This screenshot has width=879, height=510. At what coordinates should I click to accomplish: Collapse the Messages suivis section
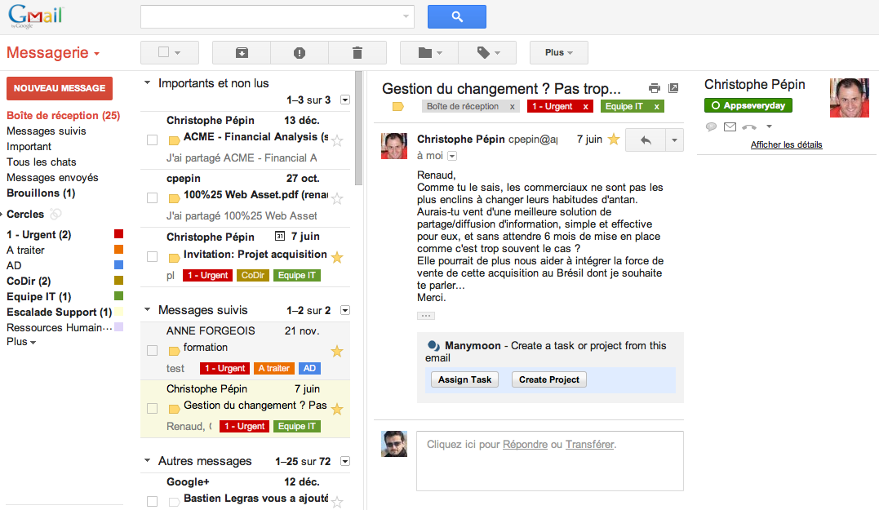pyautogui.click(x=147, y=310)
